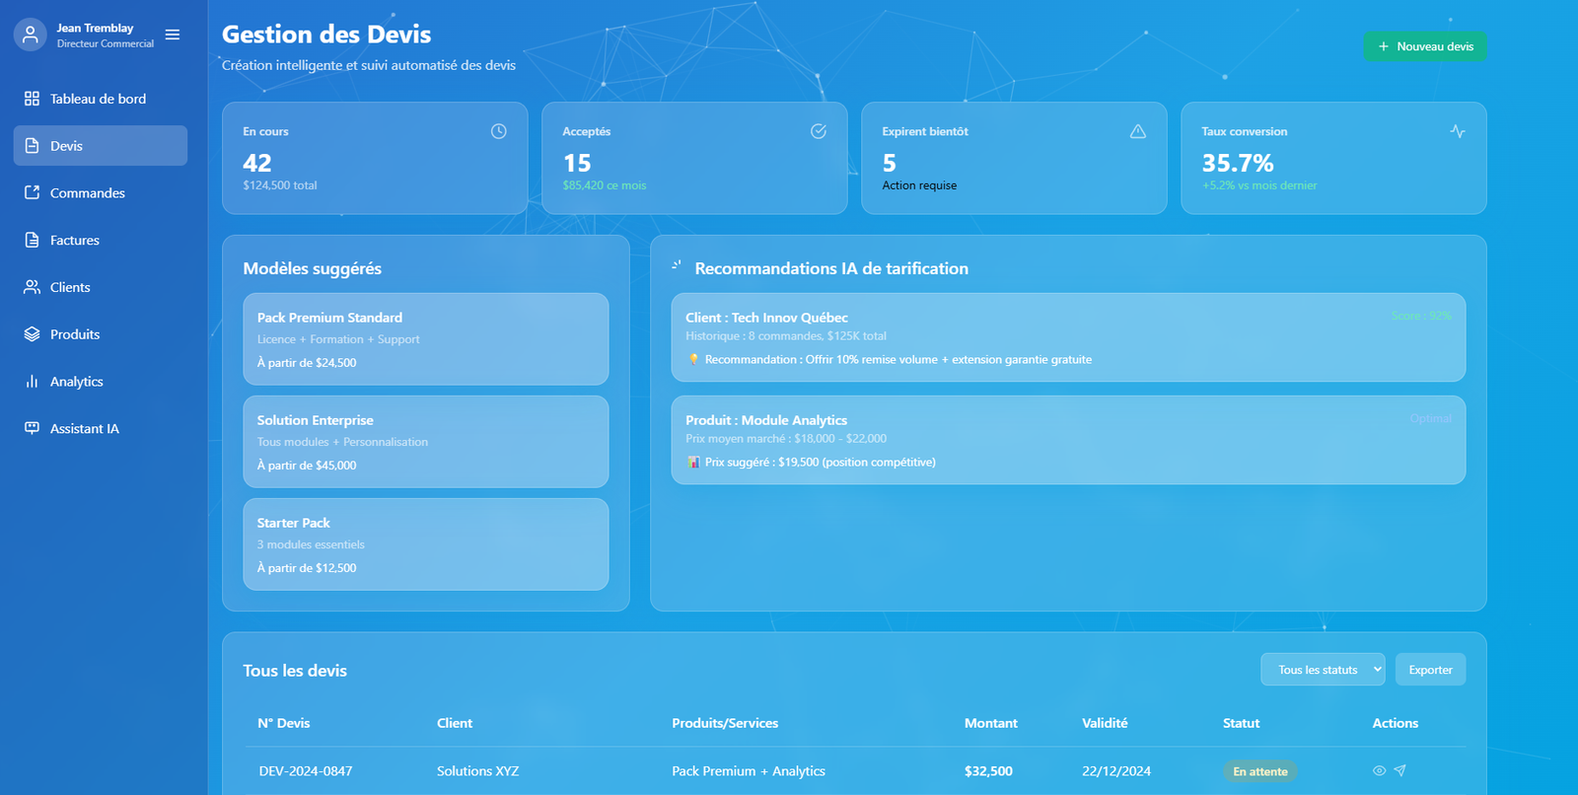Navigate to Clients page
1578x795 pixels.
(70, 287)
